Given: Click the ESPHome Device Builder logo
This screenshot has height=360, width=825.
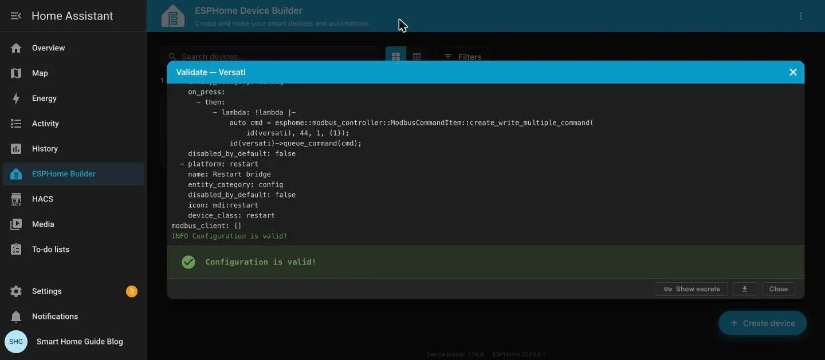Looking at the screenshot, I should [x=173, y=16].
